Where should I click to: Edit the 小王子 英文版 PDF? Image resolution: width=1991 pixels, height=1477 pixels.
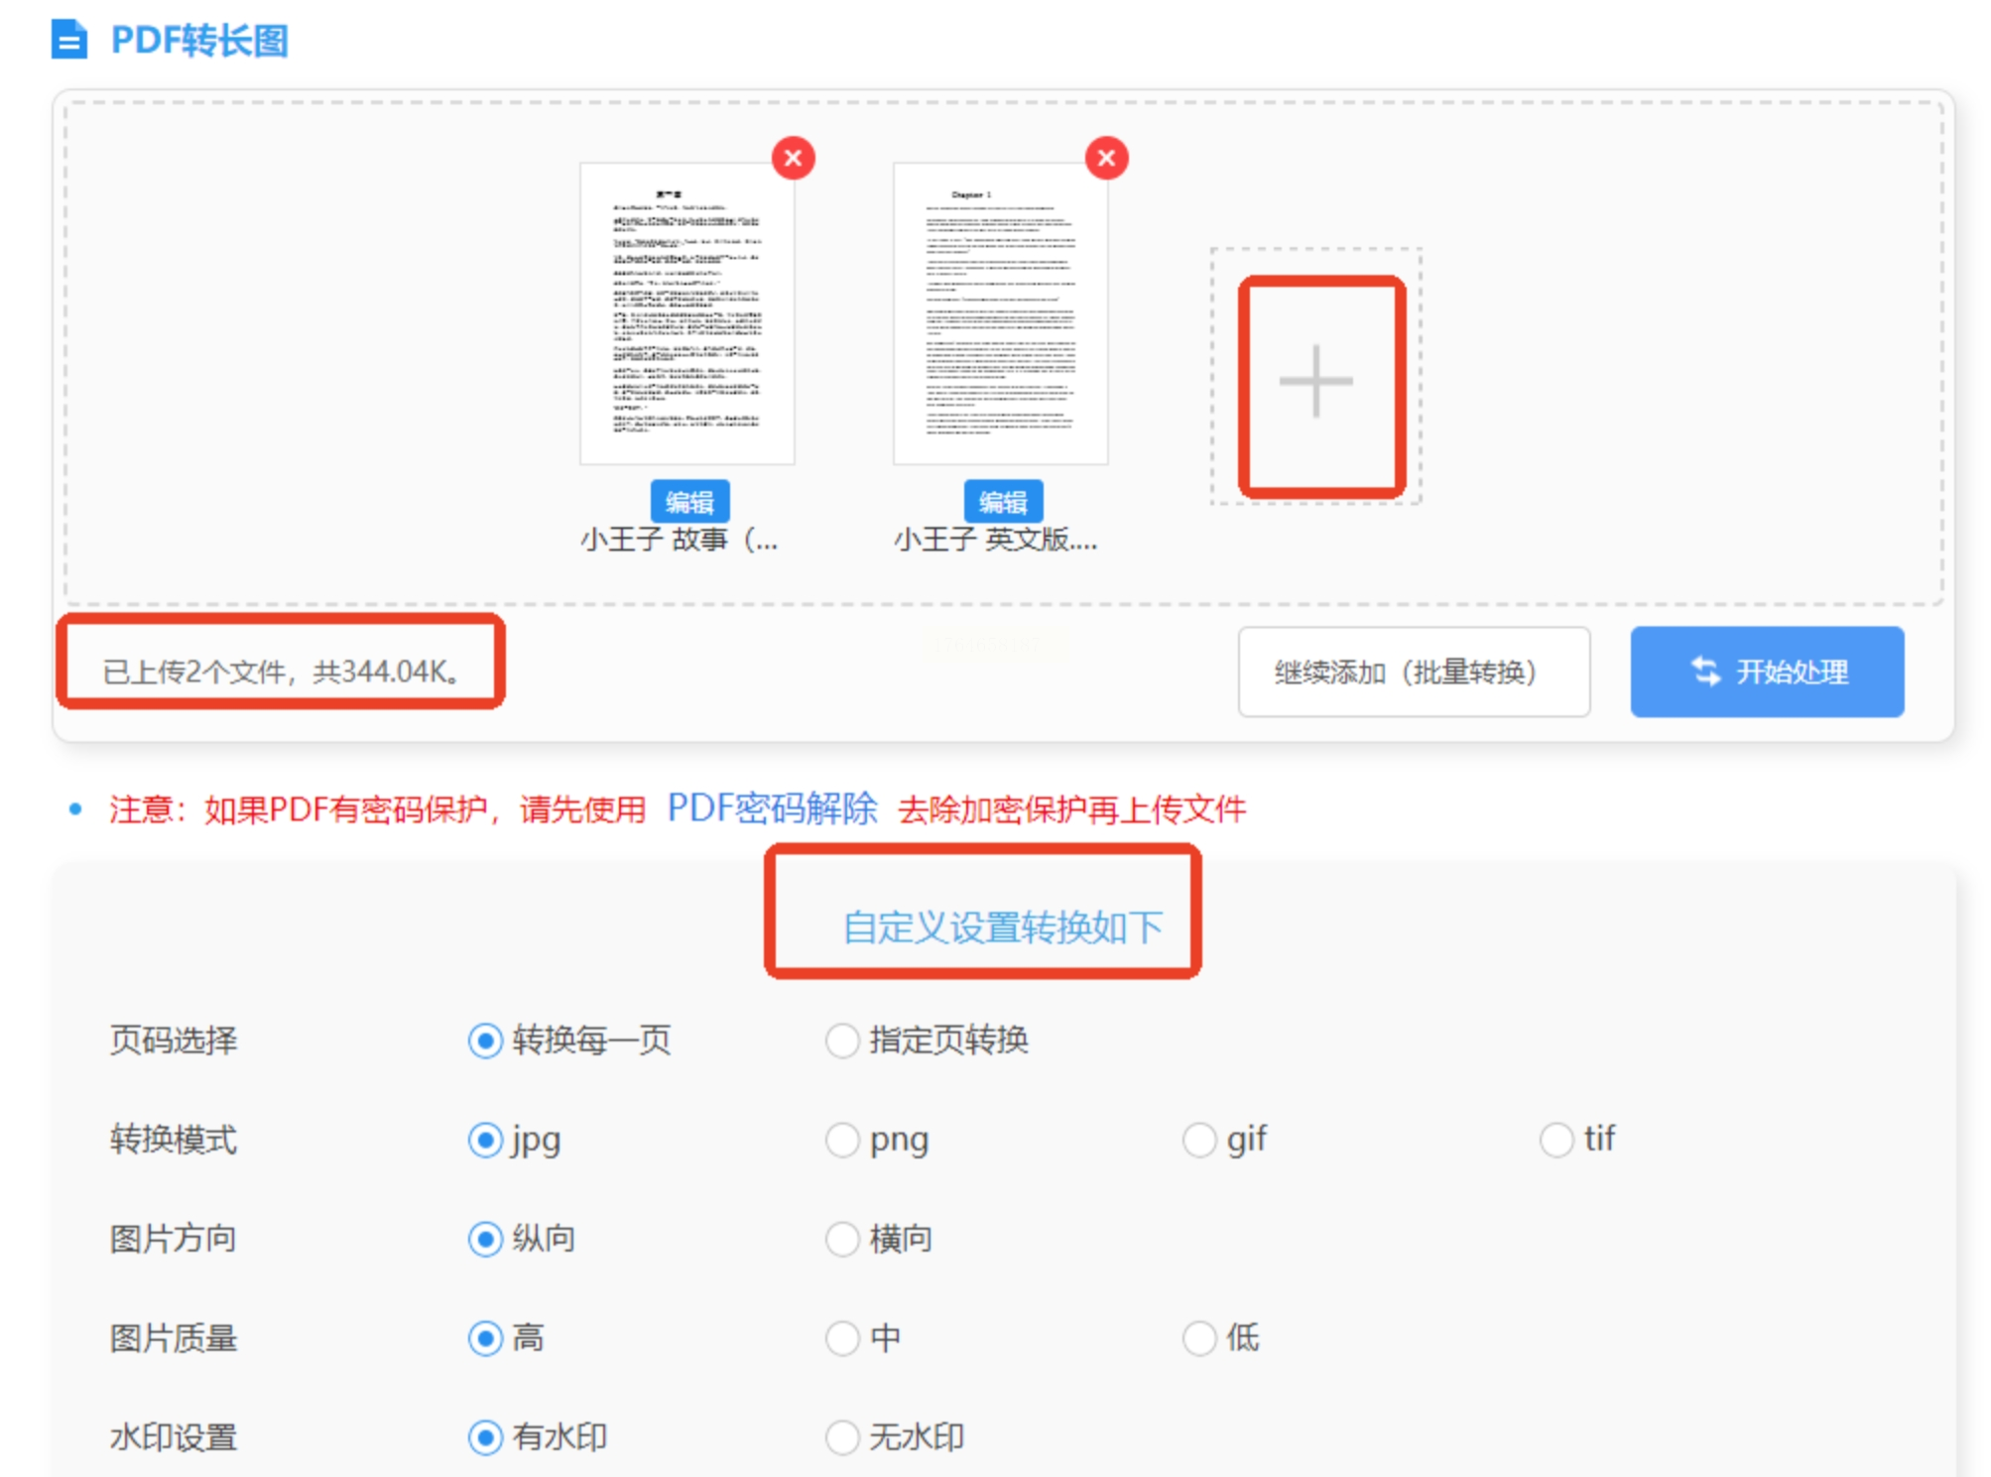tap(1003, 502)
